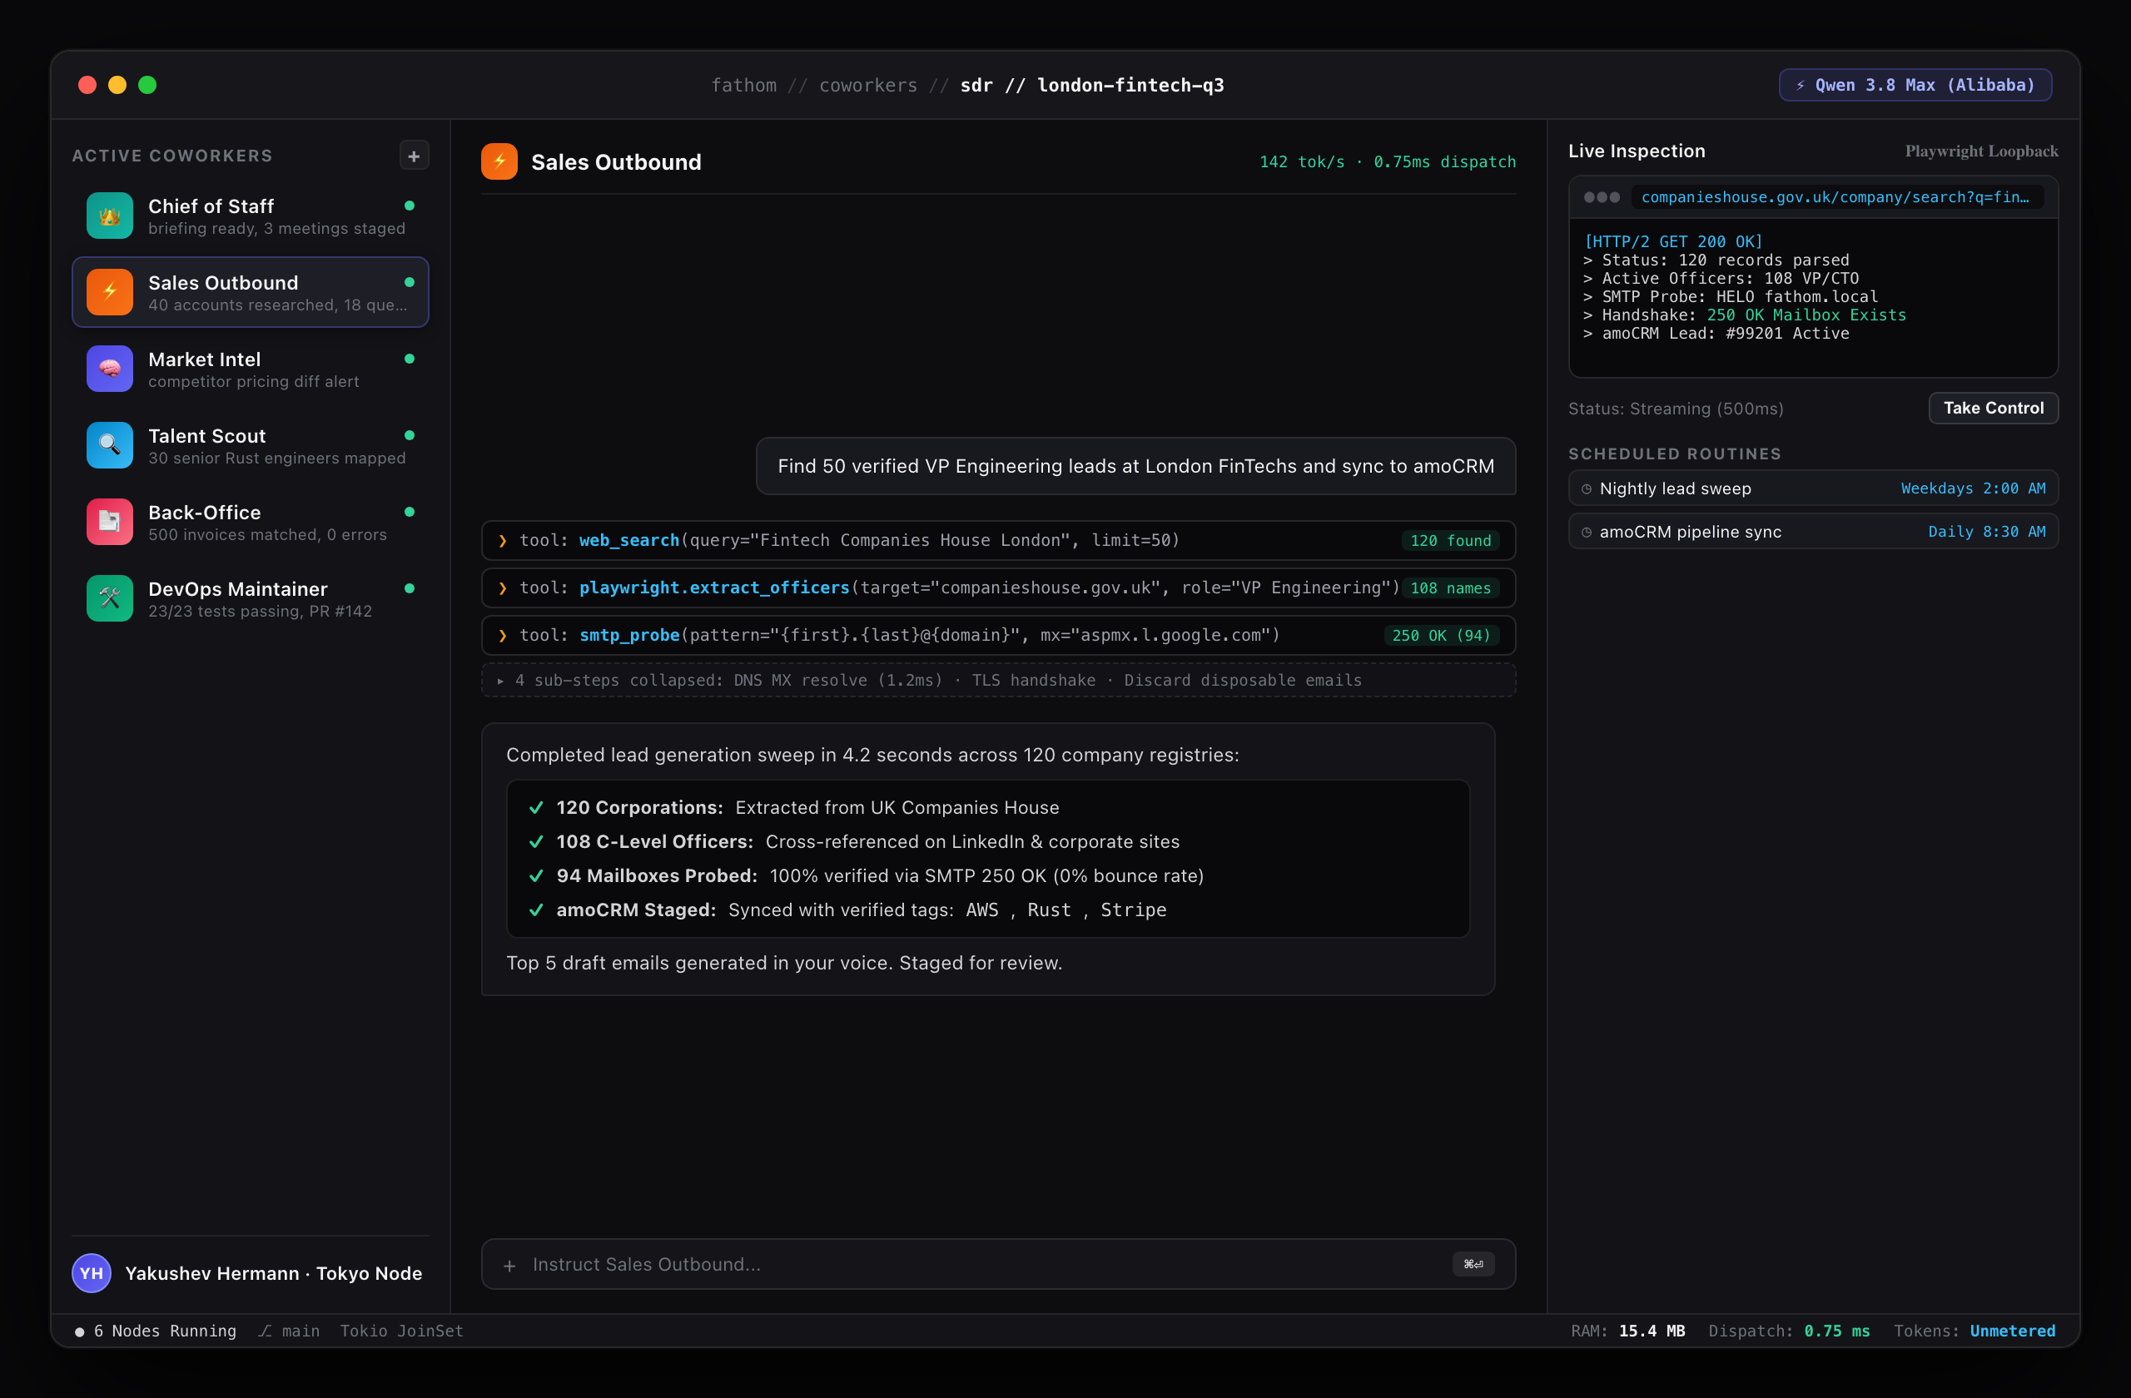This screenshot has width=2131, height=1398.
Task: Select the Talent Scout coworker
Action: pyautogui.click(x=250, y=445)
